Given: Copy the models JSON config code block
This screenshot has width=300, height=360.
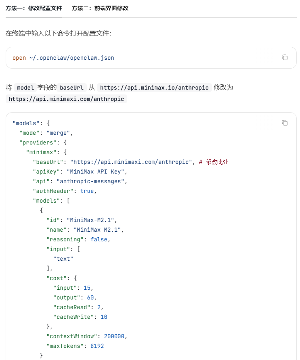Looking at the screenshot, I should pyautogui.click(x=285, y=123).
